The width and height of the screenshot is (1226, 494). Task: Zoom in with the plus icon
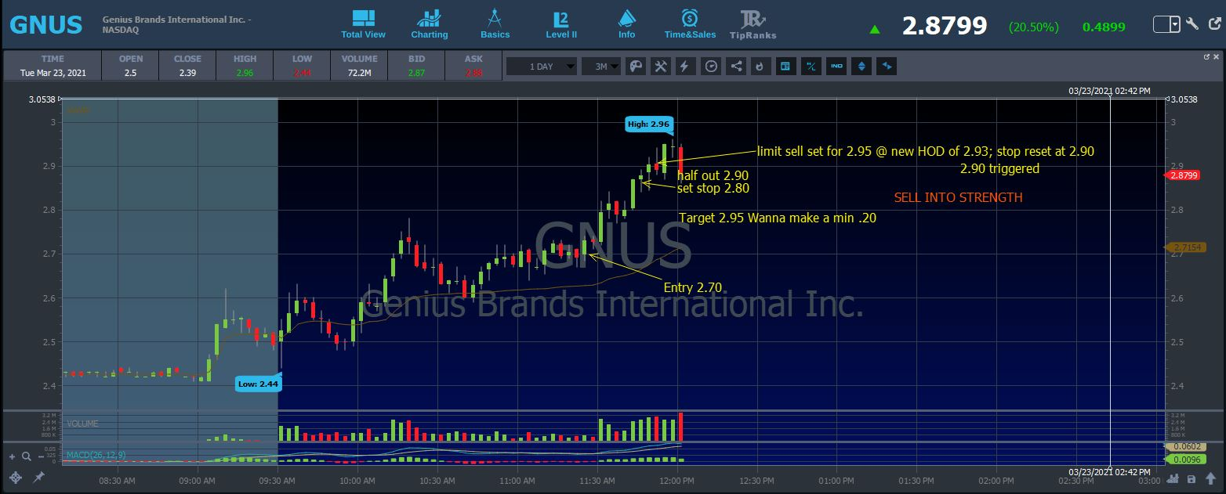pos(13,456)
